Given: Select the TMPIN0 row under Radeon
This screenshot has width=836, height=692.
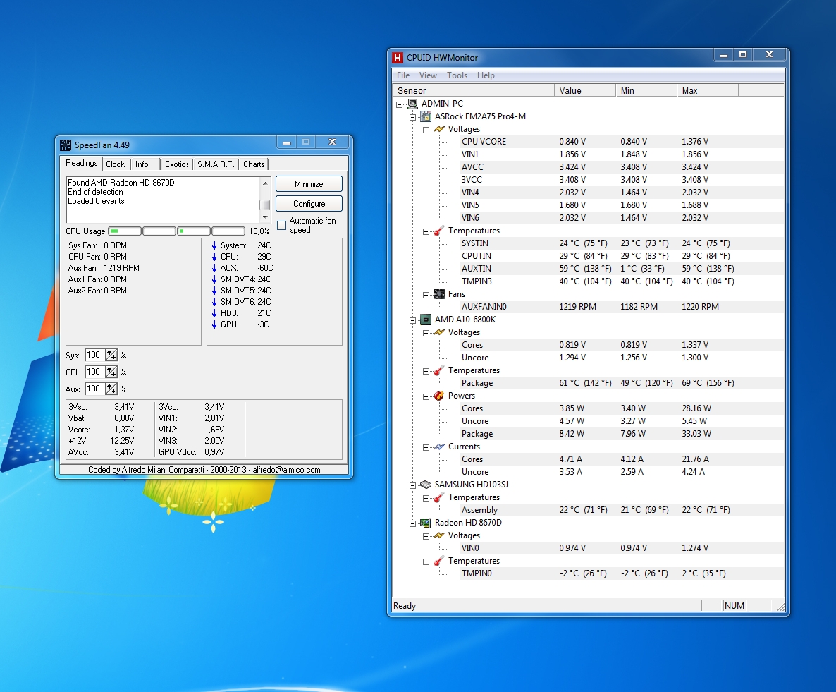Looking at the screenshot, I should (622, 573).
